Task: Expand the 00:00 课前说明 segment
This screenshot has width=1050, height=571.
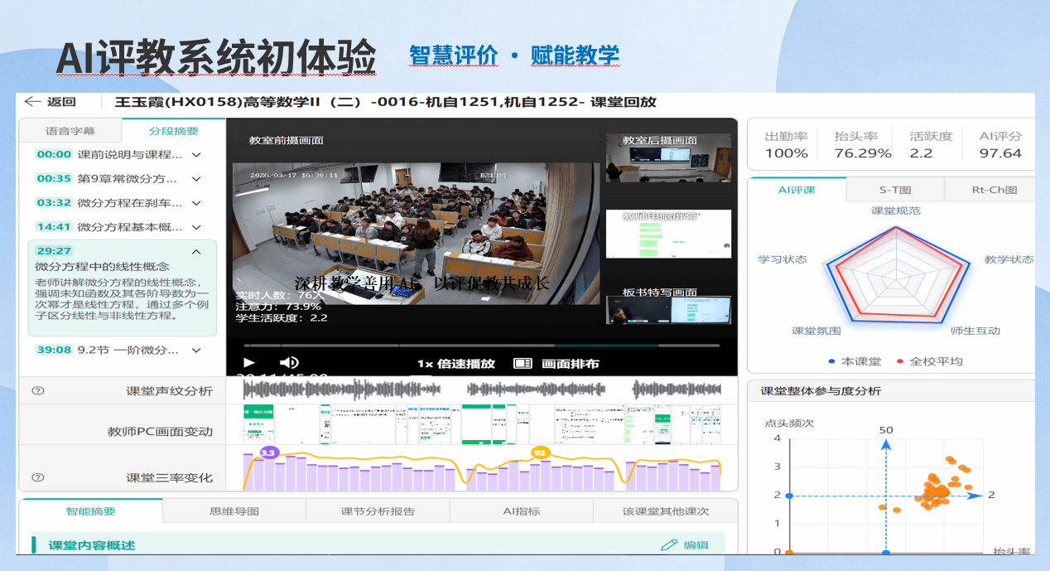Action: click(196, 155)
